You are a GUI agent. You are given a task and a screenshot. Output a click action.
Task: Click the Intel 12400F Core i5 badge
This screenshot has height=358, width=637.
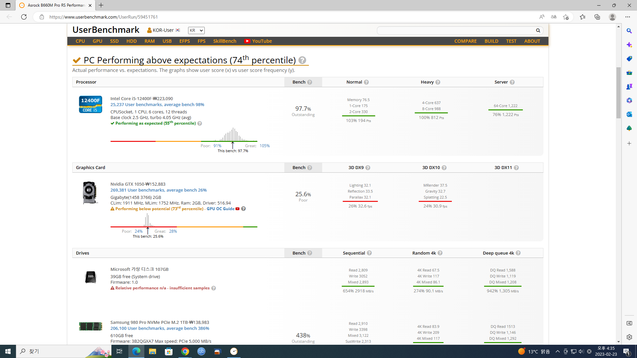90,104
